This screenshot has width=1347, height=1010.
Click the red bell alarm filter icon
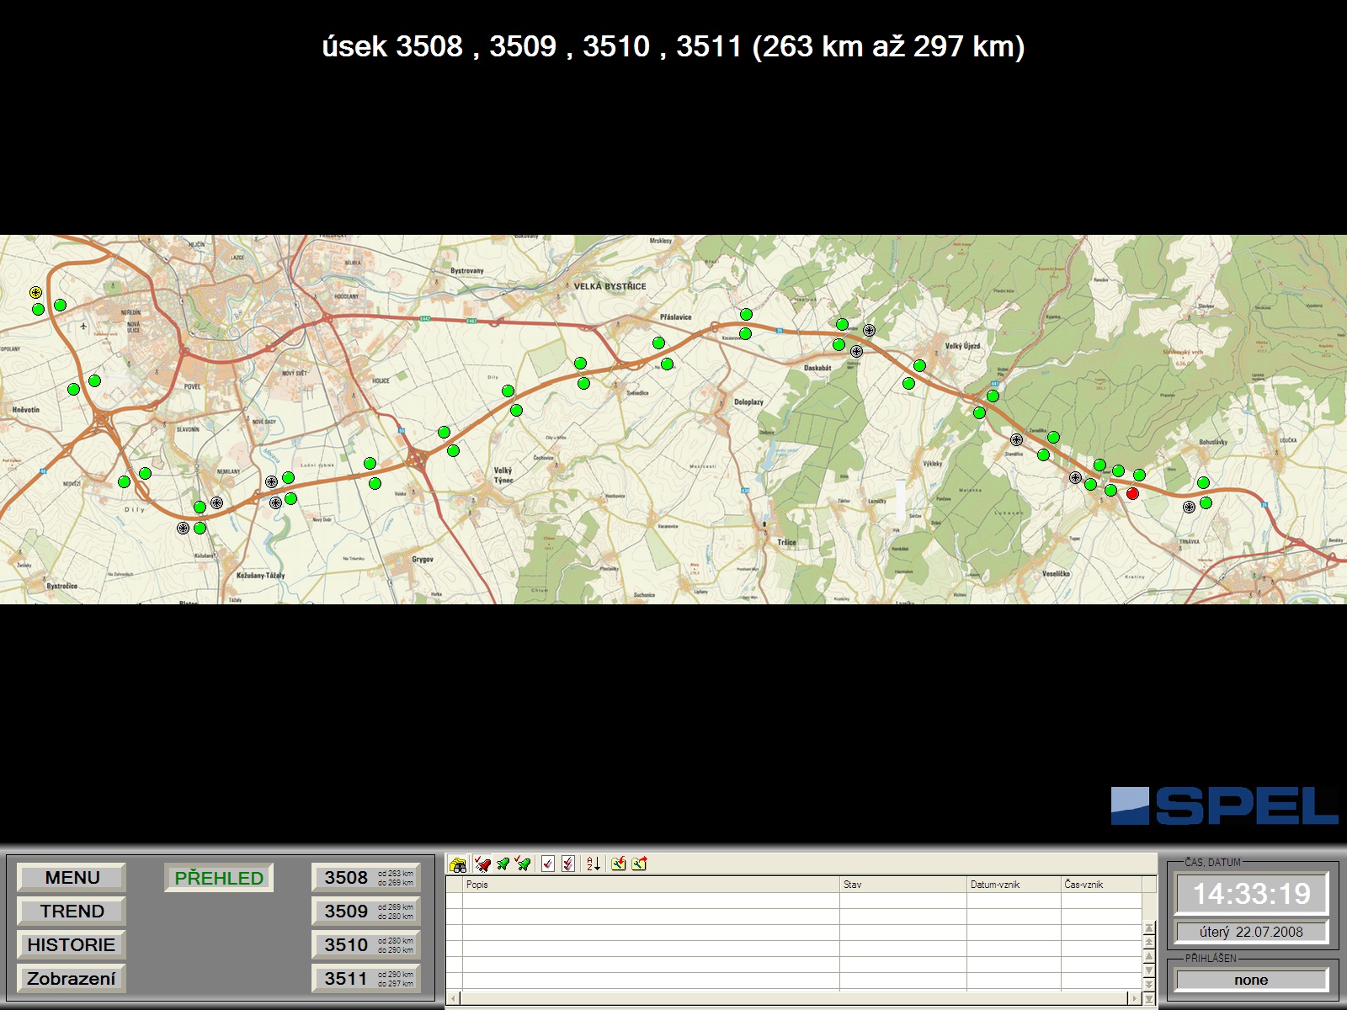[x=482, y=864]
